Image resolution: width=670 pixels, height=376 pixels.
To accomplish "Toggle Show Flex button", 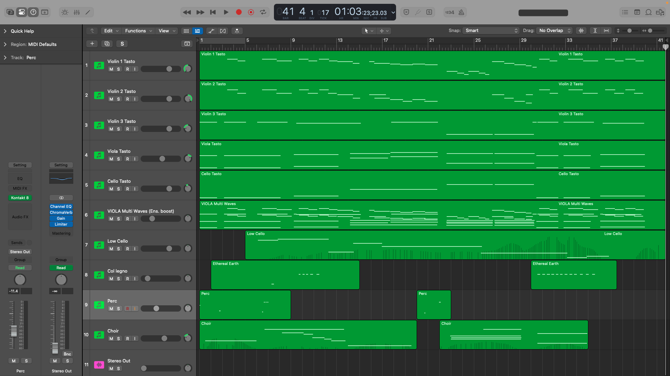I will point(223,31).
